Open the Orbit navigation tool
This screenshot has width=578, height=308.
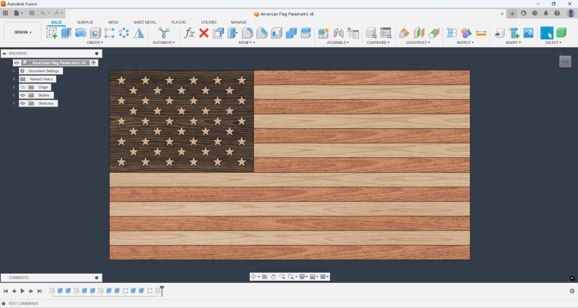253,277
